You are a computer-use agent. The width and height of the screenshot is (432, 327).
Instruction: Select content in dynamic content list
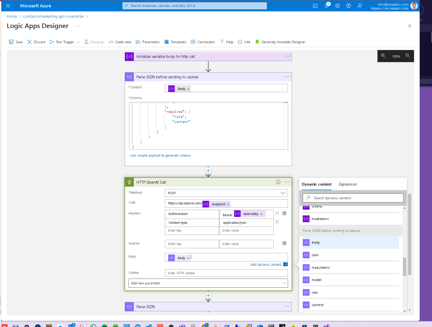(351, 305)
